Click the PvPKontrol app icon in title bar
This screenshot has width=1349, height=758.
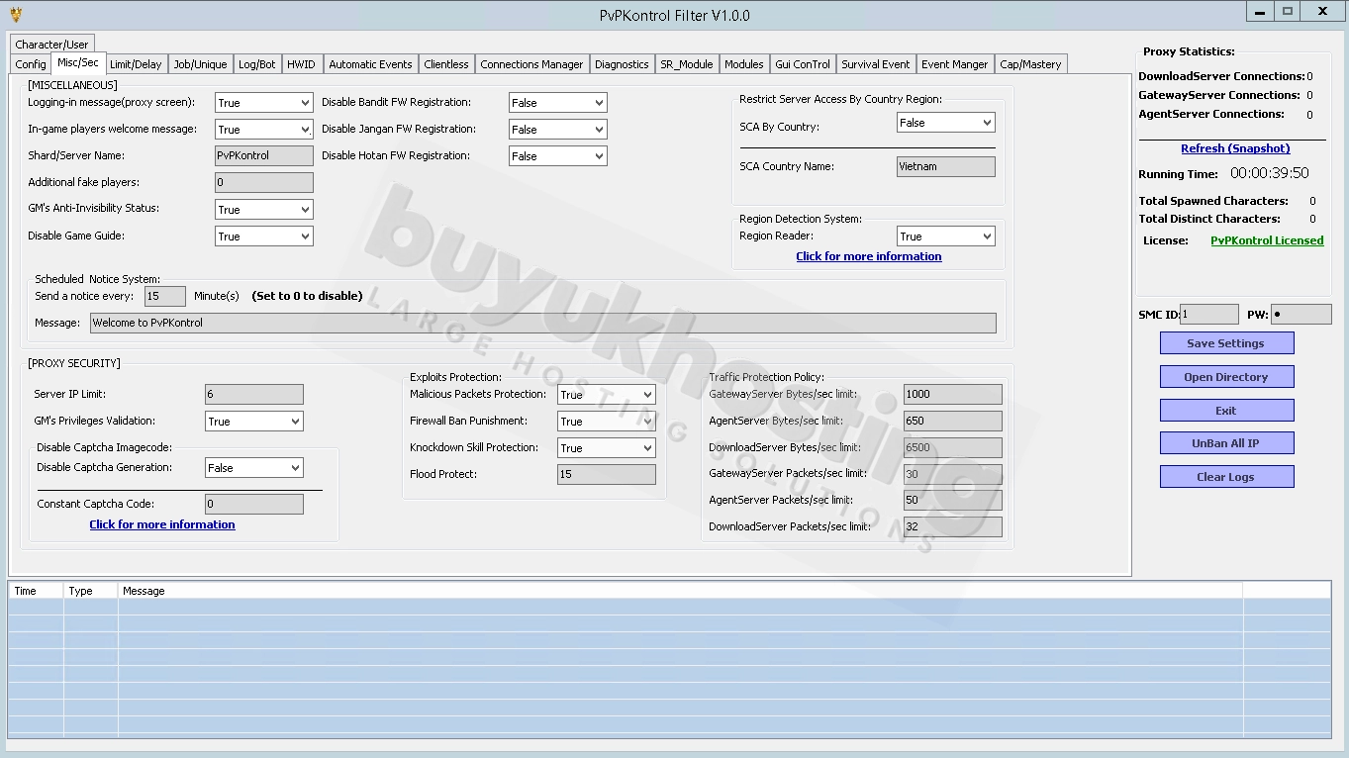pyautogui.click(x=15, y=15)
